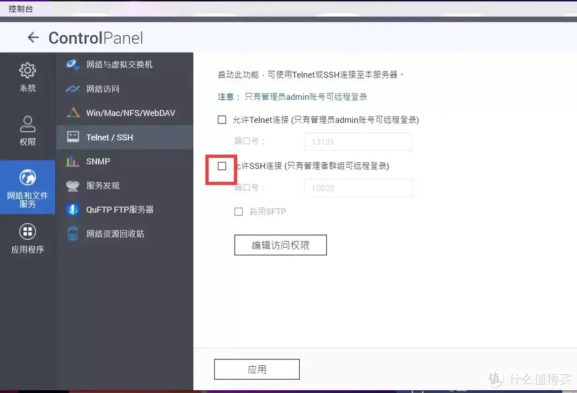
Task: Select the SSH port field showing 10022
Action: click(358, 188)
